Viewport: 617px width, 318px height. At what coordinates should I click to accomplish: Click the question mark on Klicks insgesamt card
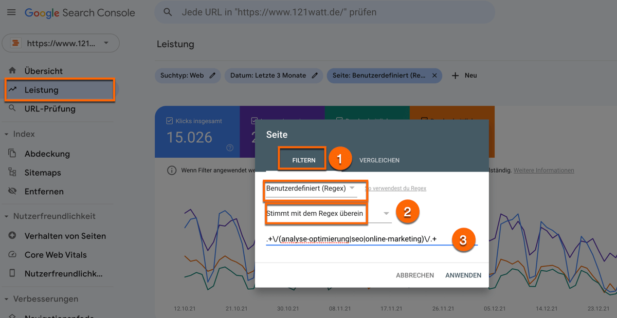(229, 148)
